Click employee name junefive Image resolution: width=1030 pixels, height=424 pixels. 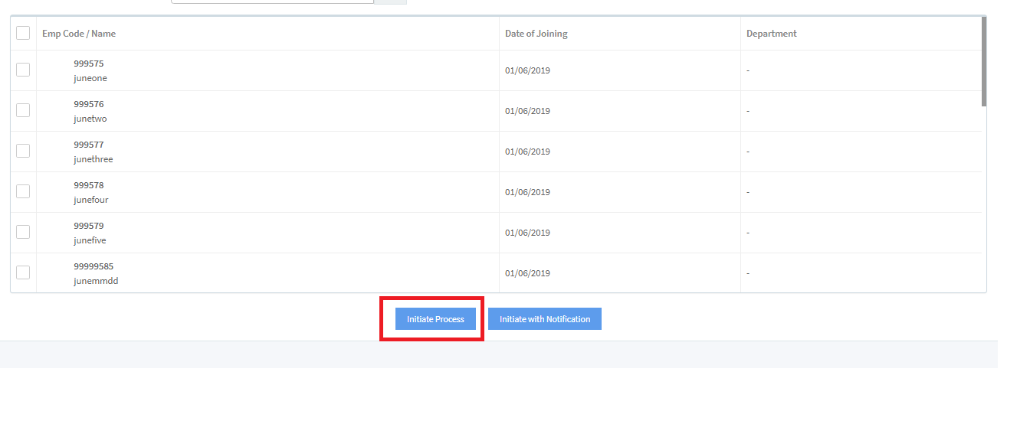[x=90, y=240]
